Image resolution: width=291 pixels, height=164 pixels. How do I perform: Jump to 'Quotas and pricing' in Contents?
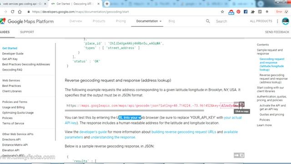coord(272,114)
